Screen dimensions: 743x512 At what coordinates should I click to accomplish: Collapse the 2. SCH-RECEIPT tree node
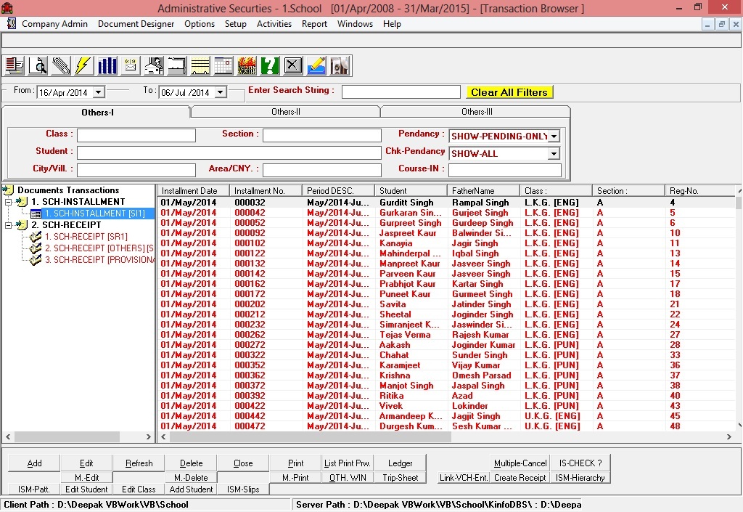[x=8, y=225]
